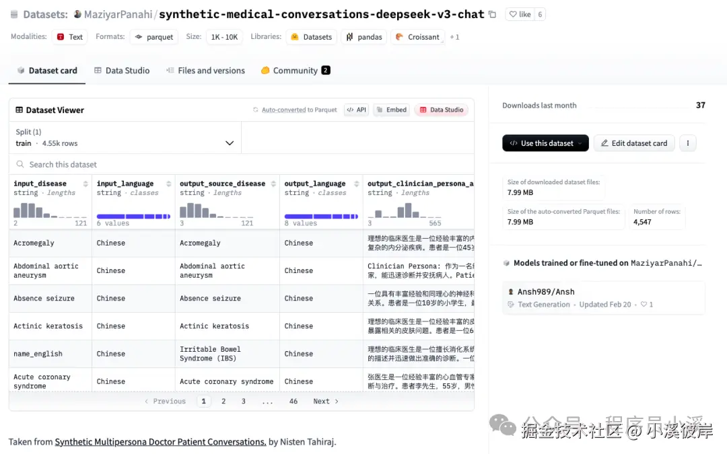
Task: Open Data Studio from the viewer header
Action: pyautogui.click(x=441, y=109)
